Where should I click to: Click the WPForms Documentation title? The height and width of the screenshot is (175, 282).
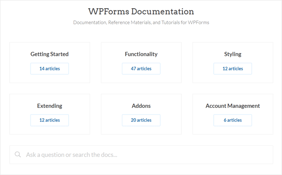point(141,11)
